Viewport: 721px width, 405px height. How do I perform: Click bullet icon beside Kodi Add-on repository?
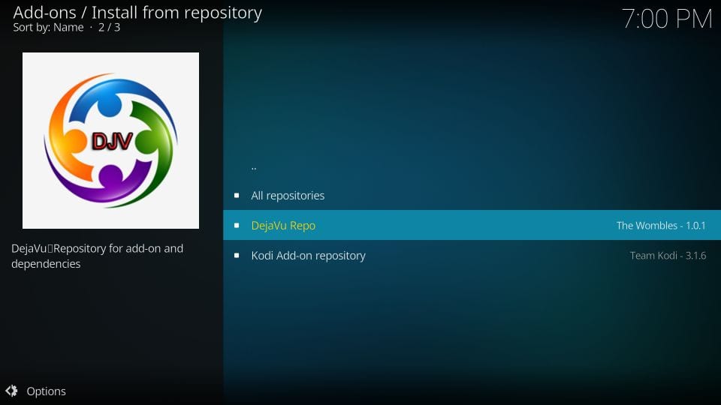(x=237, y=255)
